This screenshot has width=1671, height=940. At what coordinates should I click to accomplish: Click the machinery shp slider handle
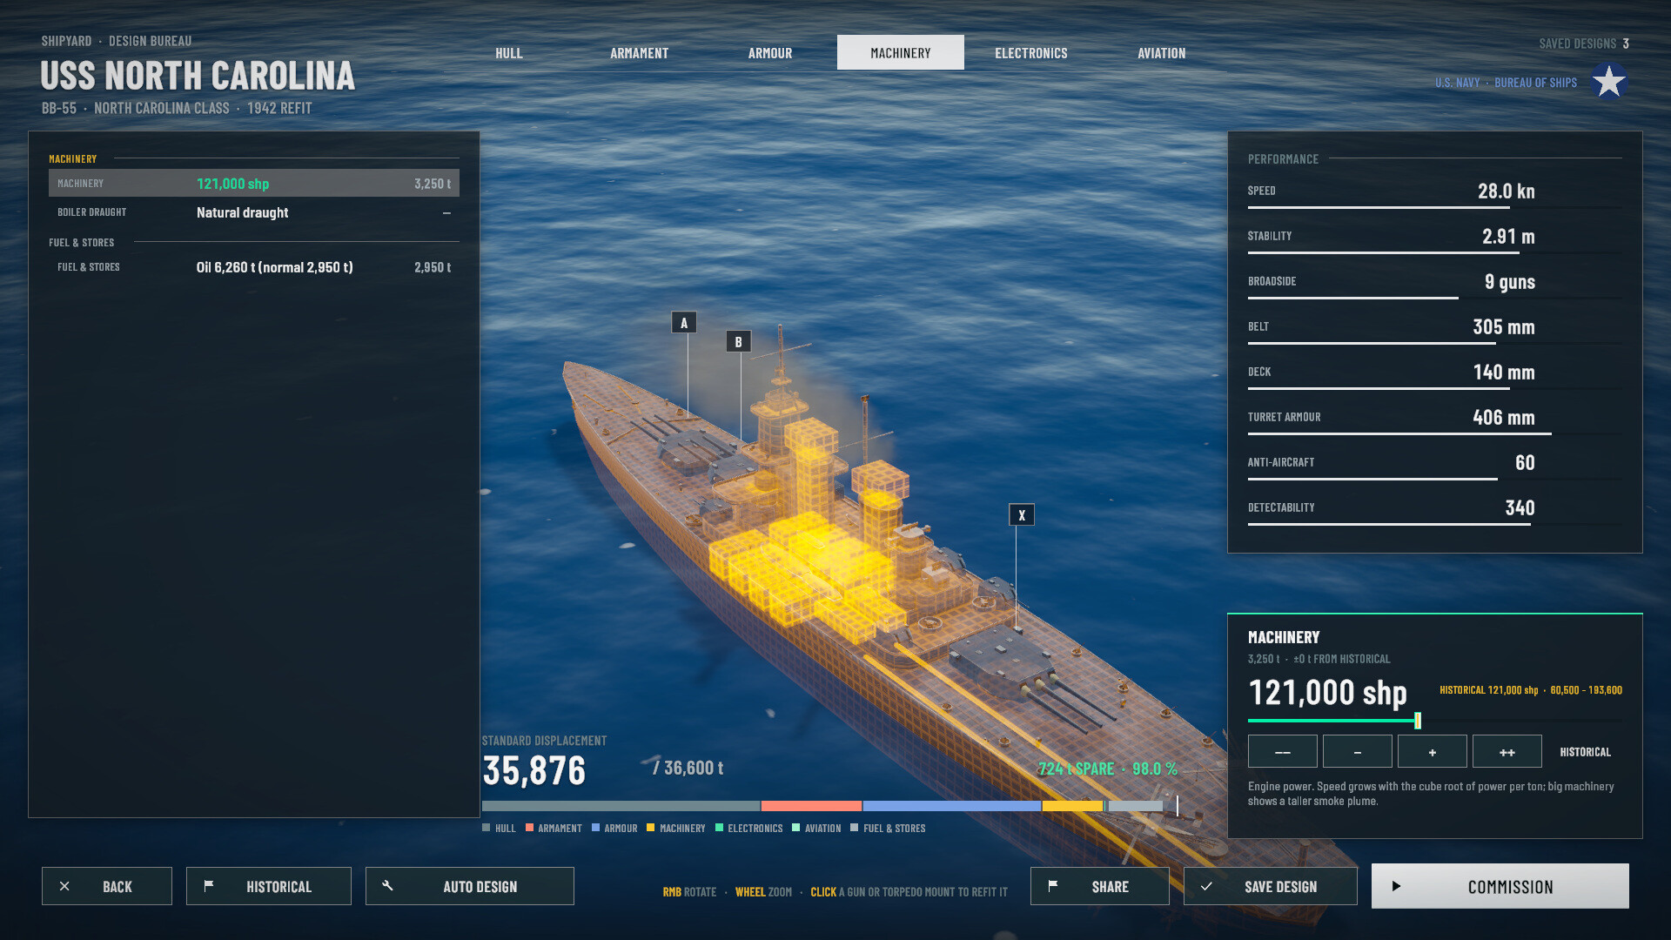pos(1418,721)
